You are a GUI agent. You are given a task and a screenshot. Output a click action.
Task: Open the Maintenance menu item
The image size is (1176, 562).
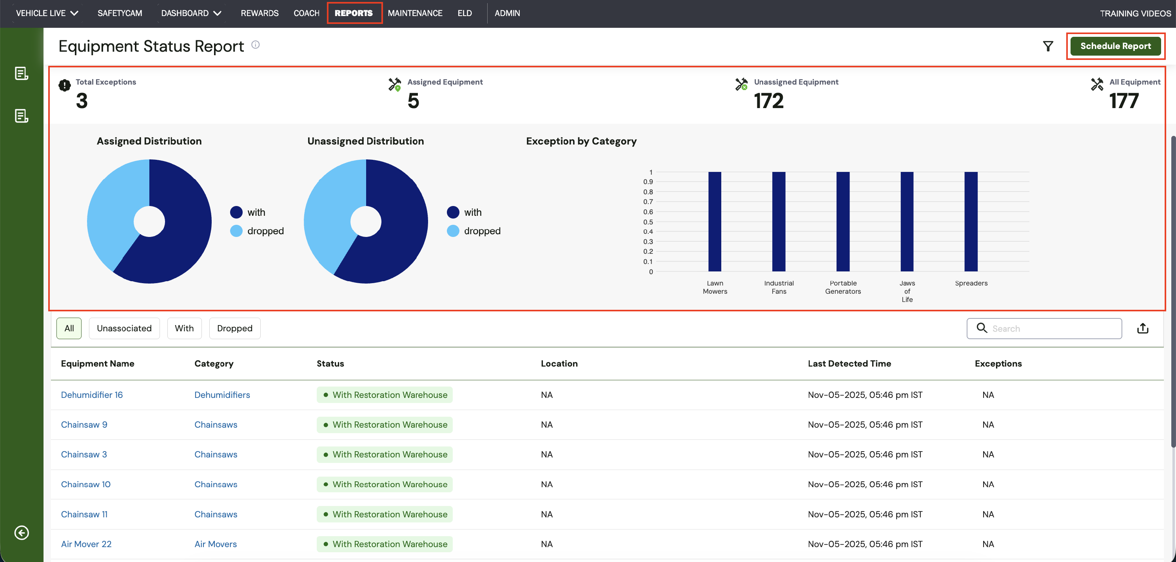[x=415, y=13]
